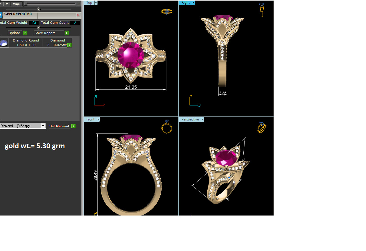Click the Front view ring orientation icon
Screen dimensions: 366x251
pyautogui.click(x=167, y=127)
